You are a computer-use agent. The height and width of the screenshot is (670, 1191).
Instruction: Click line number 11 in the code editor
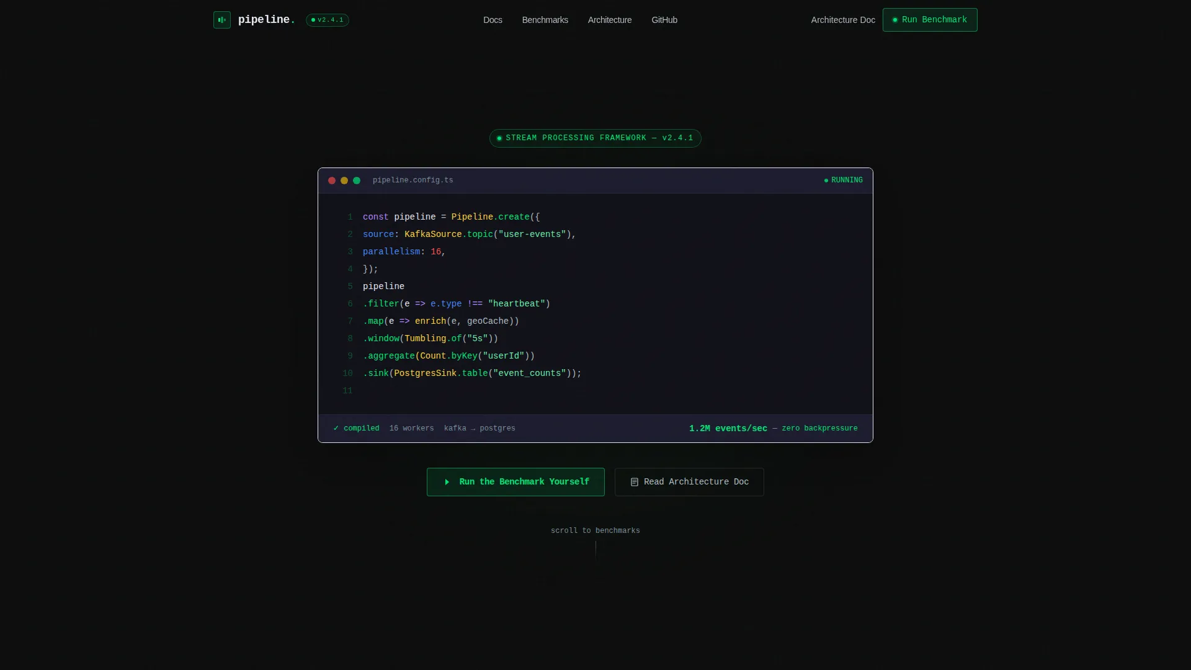click(347, 391)
